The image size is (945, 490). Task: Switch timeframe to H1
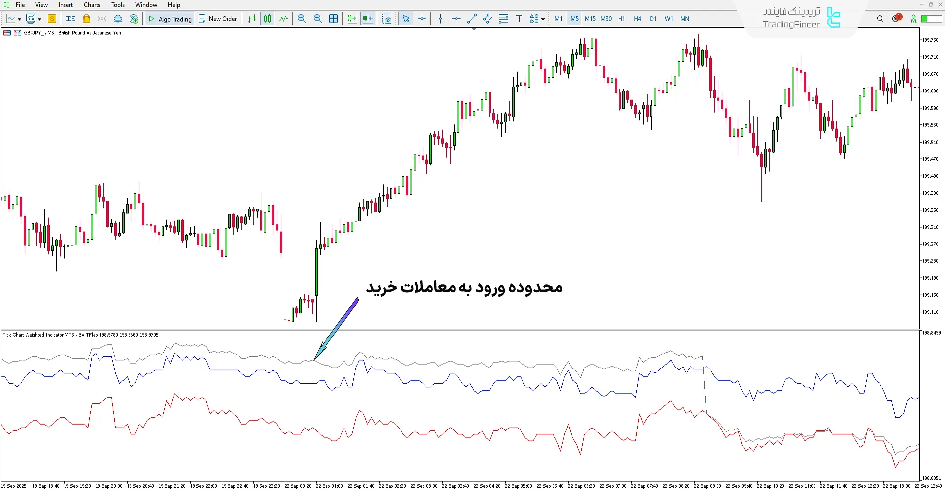tap(621, 19)
